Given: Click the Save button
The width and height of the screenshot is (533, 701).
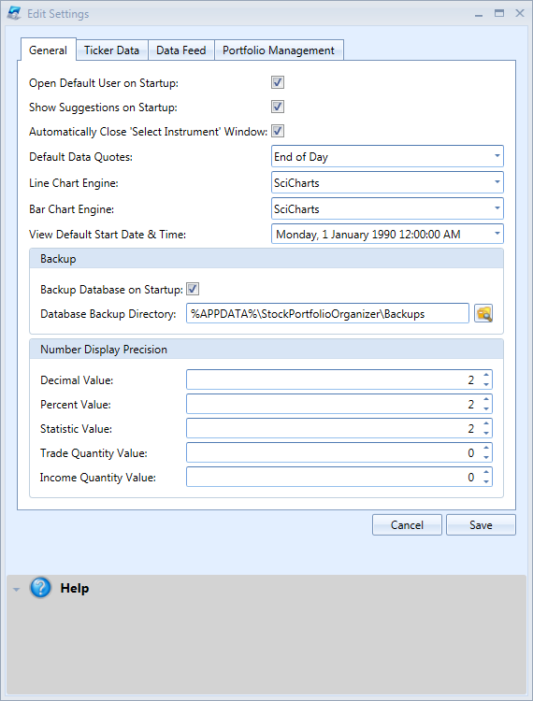Looking at the screenshot, I should [x=481, y=525].
